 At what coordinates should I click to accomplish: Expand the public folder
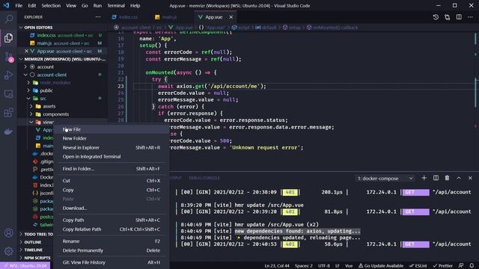[x=28, y=90]
